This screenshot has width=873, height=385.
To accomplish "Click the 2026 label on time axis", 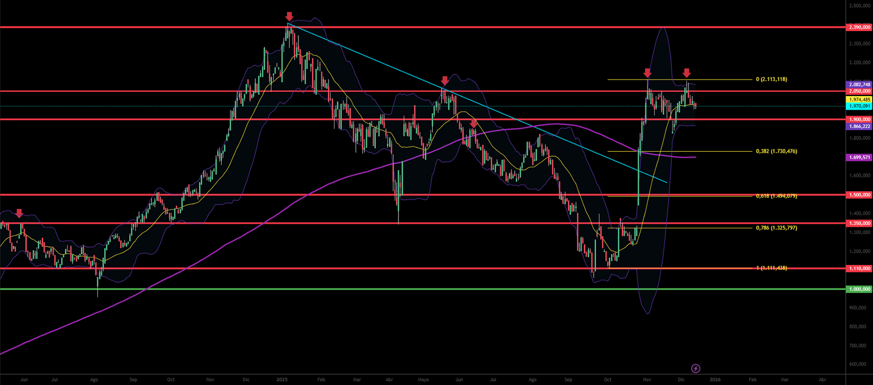I will pyautogui.click(x=715, y=380).
